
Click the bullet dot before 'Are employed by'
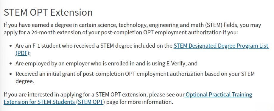(11, 64)
